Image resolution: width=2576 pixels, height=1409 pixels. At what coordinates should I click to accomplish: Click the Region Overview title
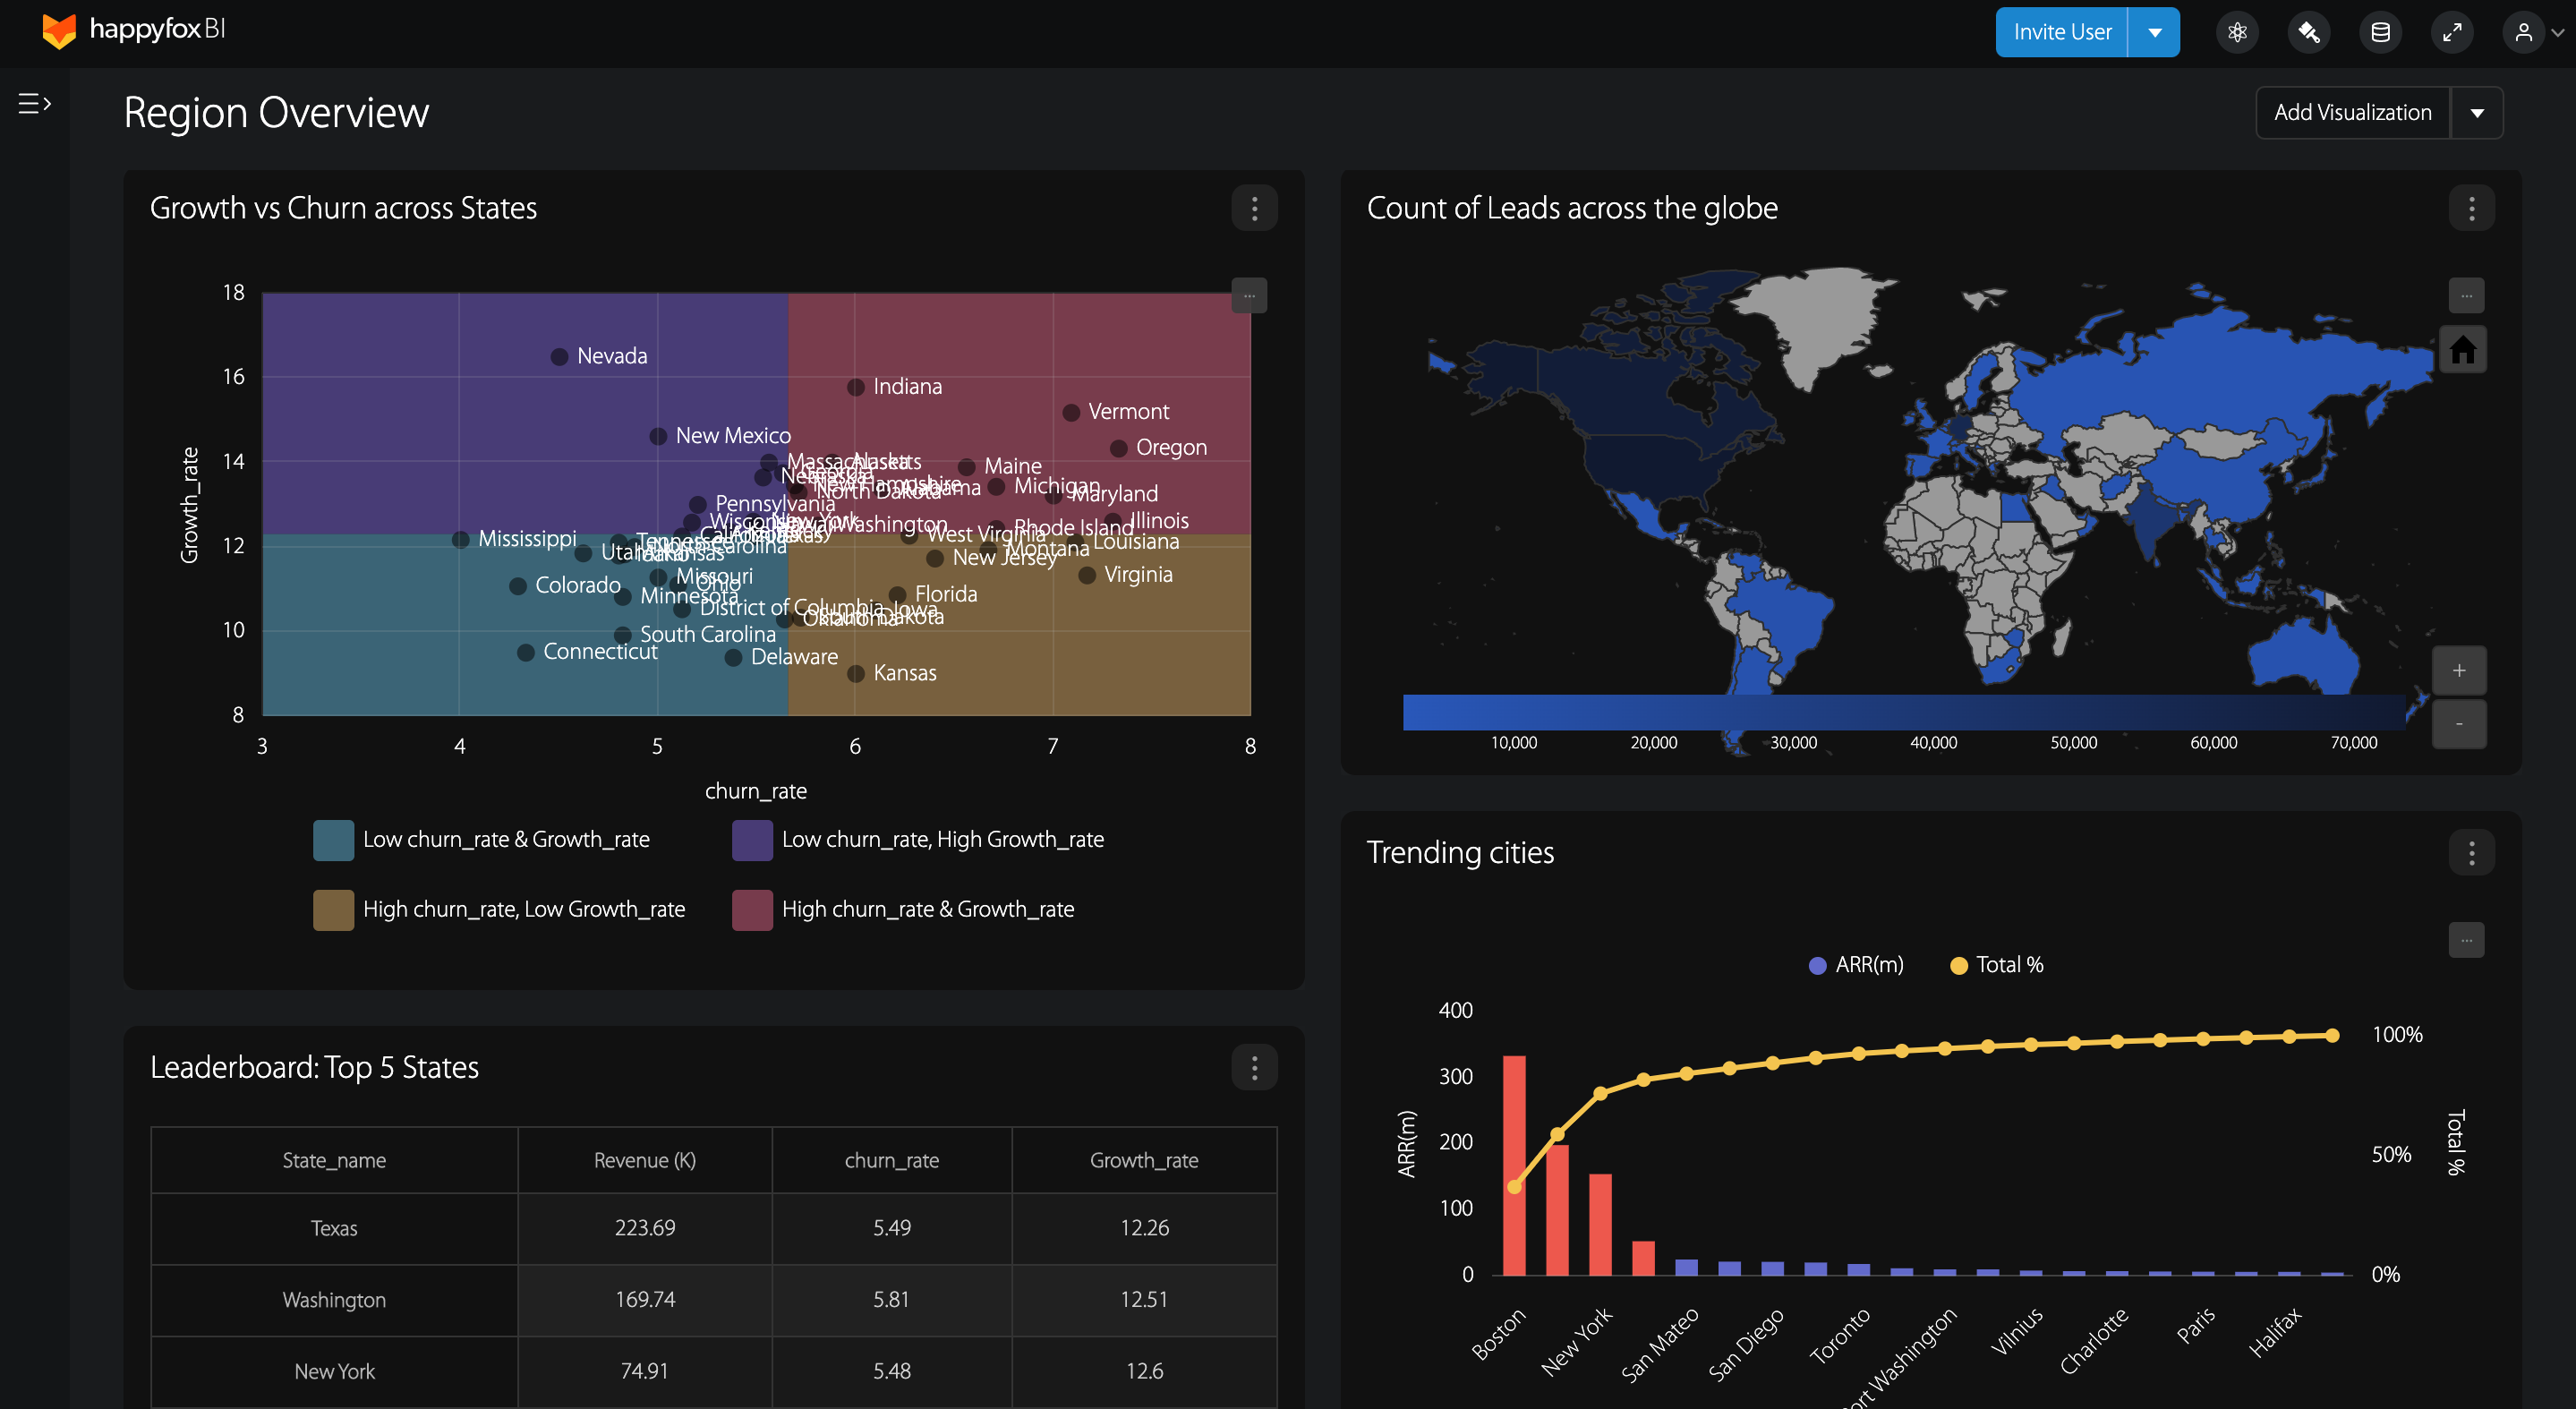[x=276, y=112]
